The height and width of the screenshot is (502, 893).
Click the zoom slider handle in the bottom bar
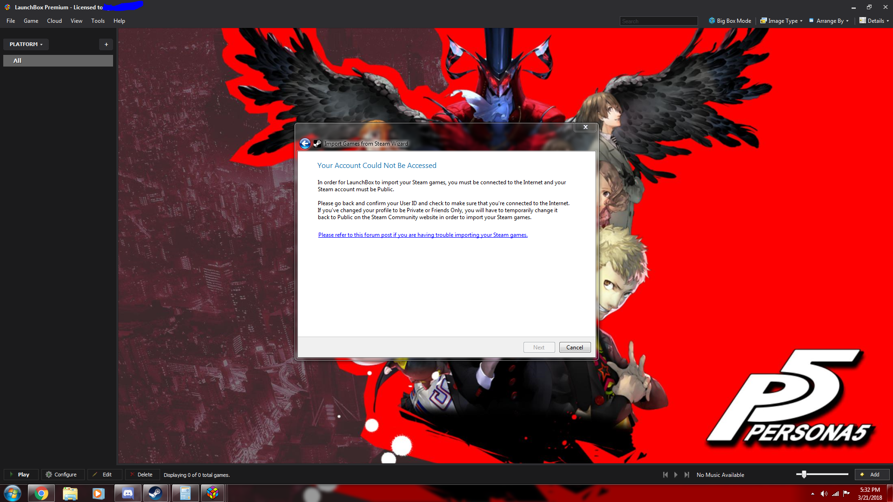click(x=804, y=474)
